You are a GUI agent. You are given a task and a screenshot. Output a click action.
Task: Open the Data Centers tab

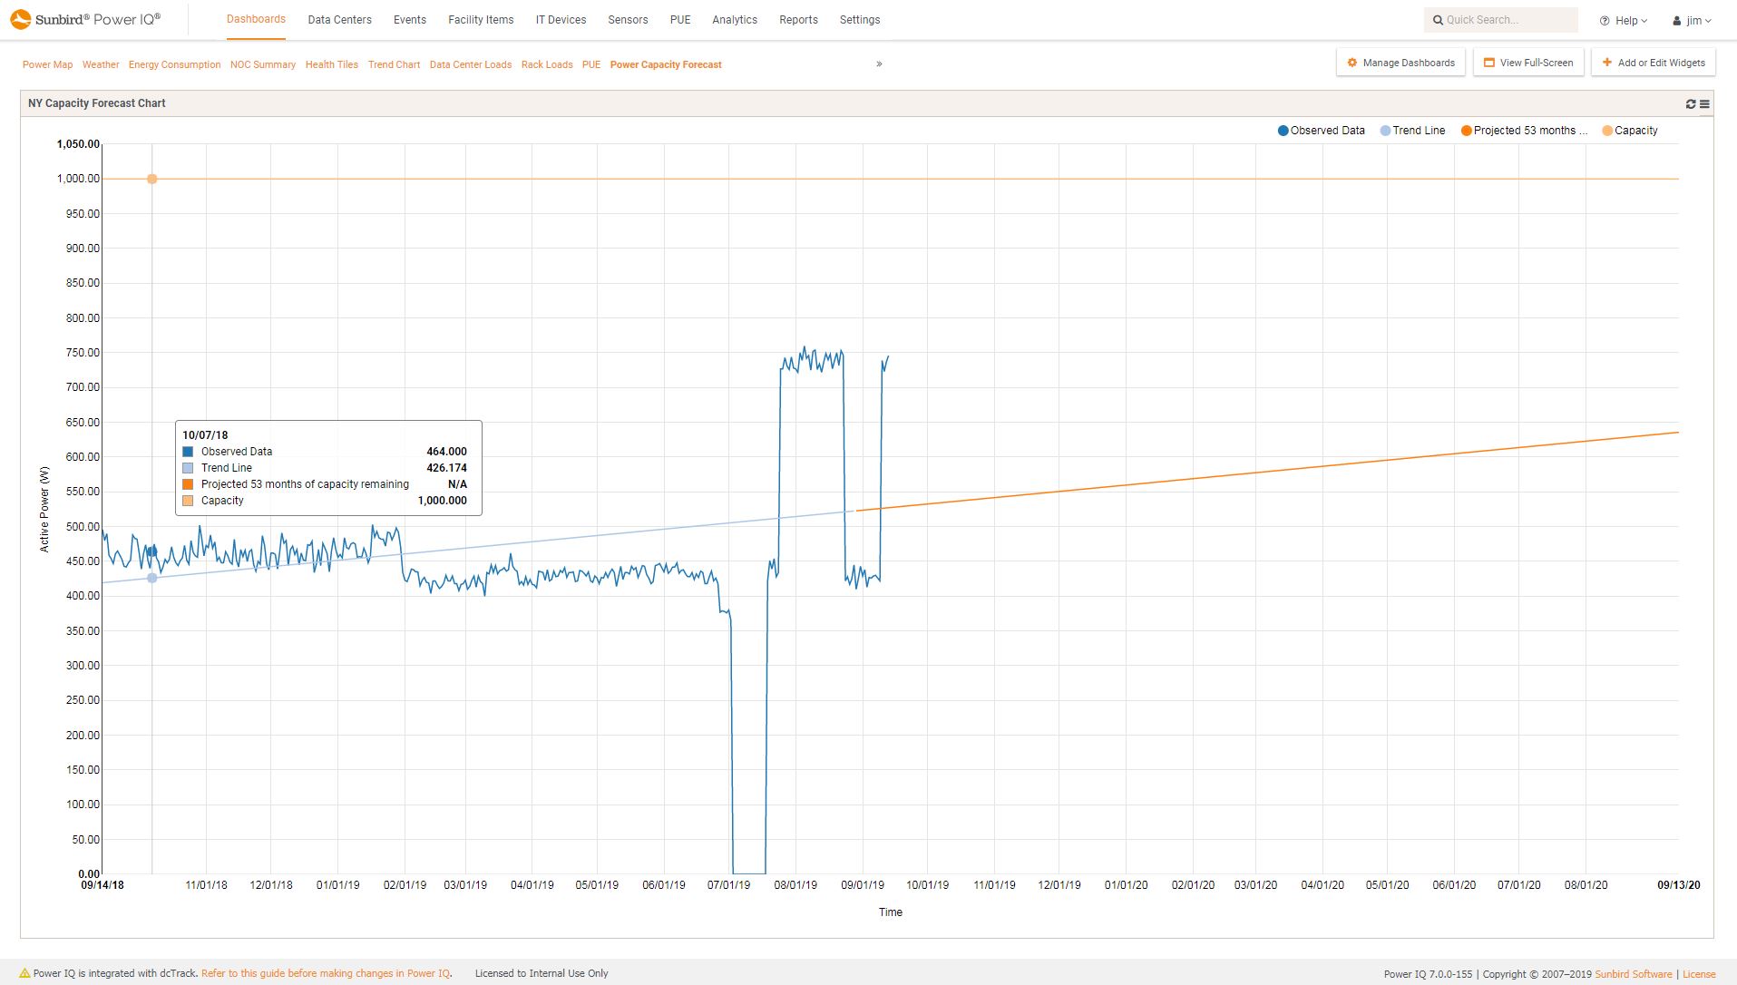pyautogui.click(x=339, y=20)
